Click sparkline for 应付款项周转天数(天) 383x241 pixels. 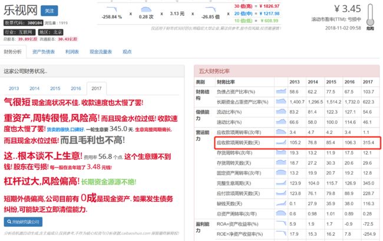[281, 193]
